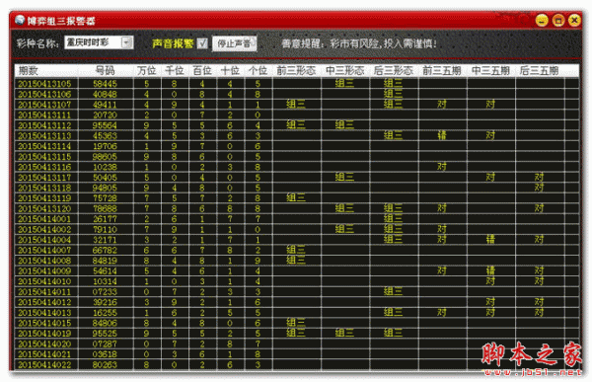The width and height of the screenshot is (592, 382).
Task: Click the 个位 column header
Action: [x=259, y=71]
